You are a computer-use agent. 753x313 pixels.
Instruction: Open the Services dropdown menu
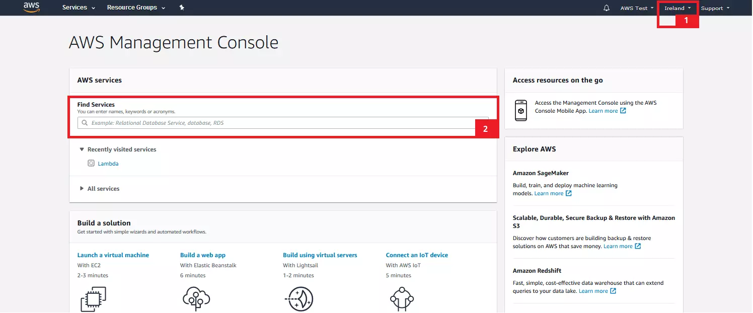click(x=79, y=8)
